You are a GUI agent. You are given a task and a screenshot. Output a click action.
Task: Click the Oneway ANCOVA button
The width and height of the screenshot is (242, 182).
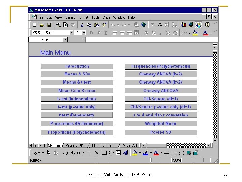(161, 91)
